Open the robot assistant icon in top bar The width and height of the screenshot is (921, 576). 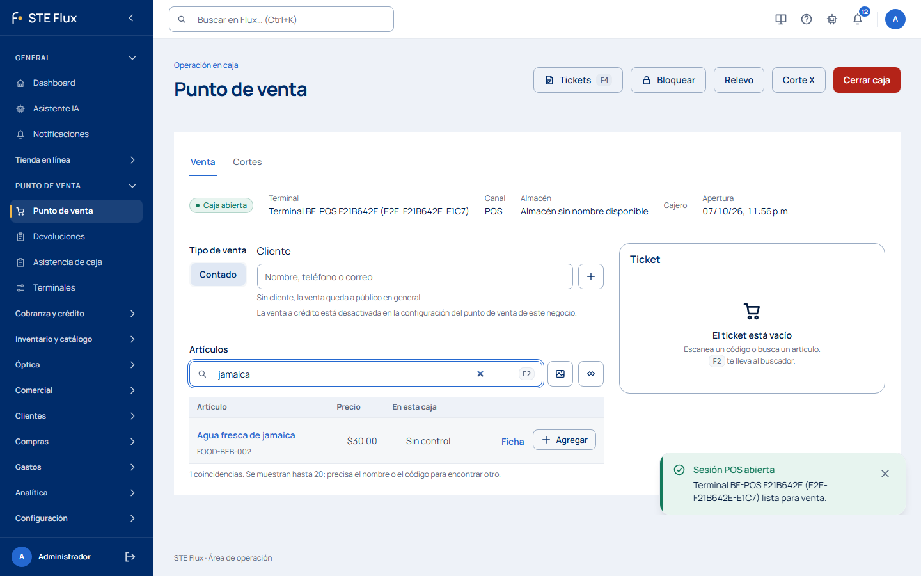[832, 19]
